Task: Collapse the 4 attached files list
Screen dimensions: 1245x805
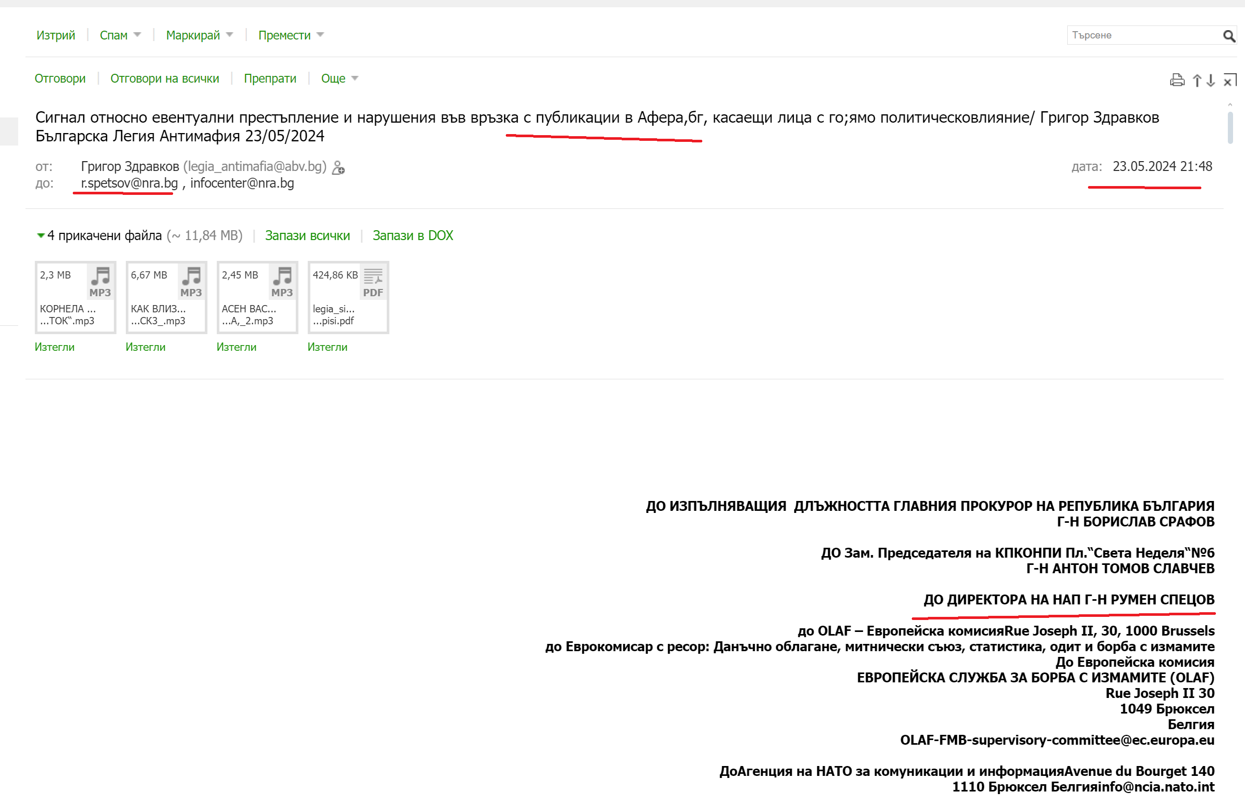Action: click(41, 235)
